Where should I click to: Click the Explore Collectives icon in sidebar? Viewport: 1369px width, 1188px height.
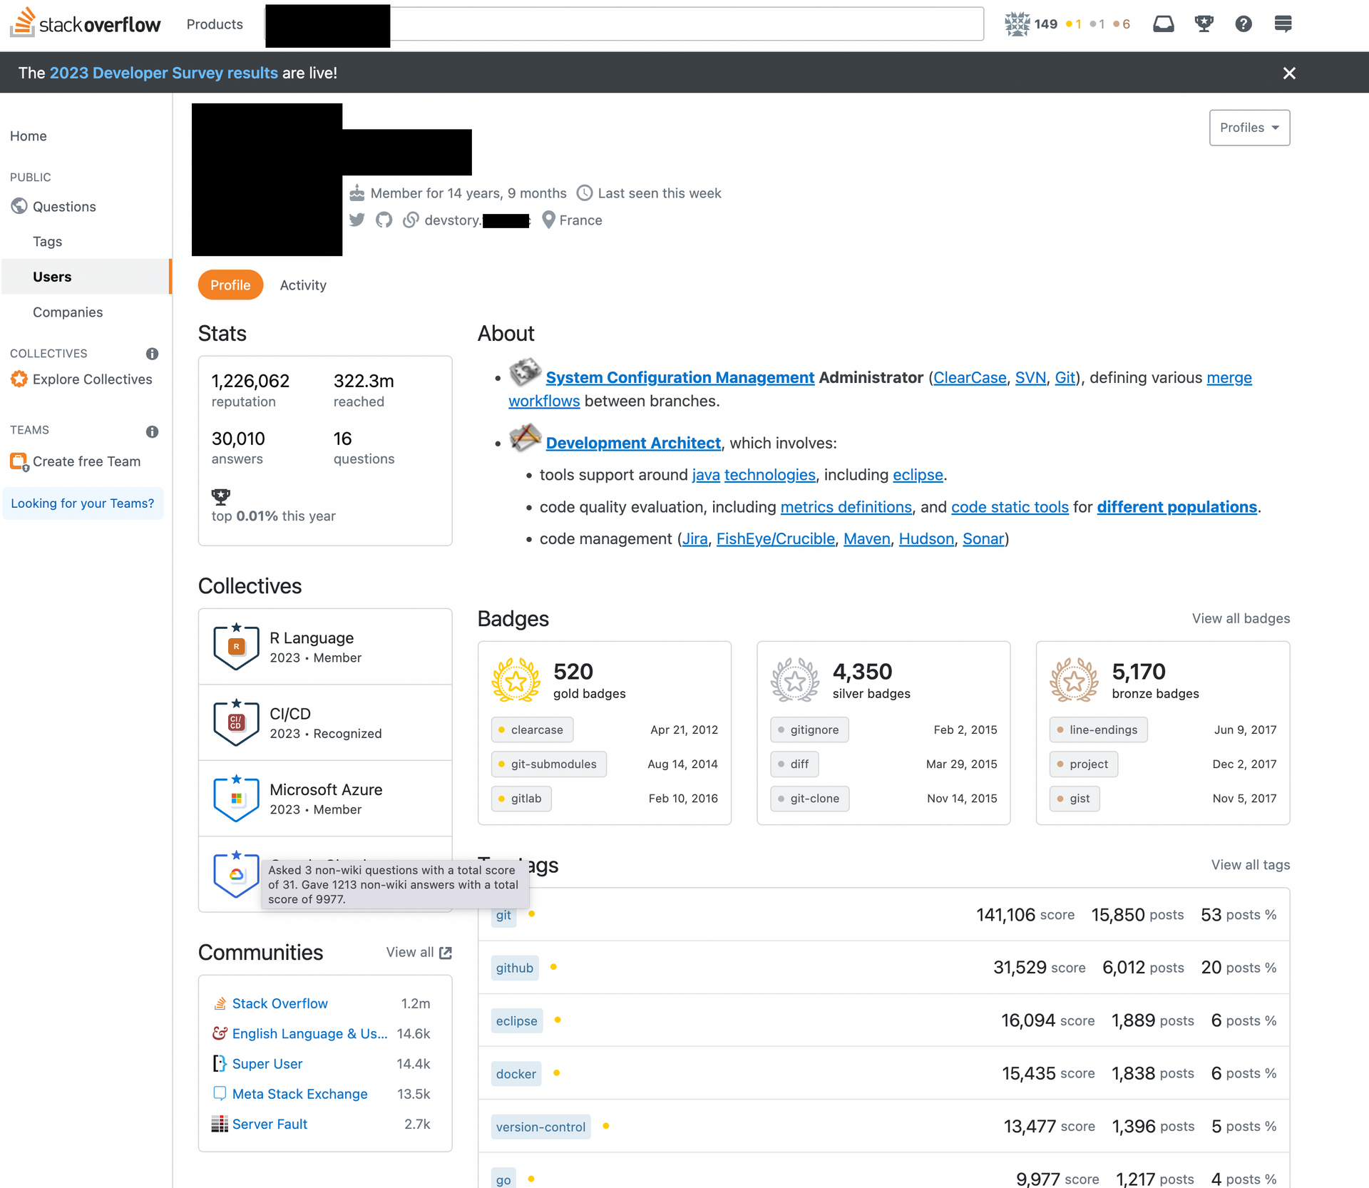19,379
